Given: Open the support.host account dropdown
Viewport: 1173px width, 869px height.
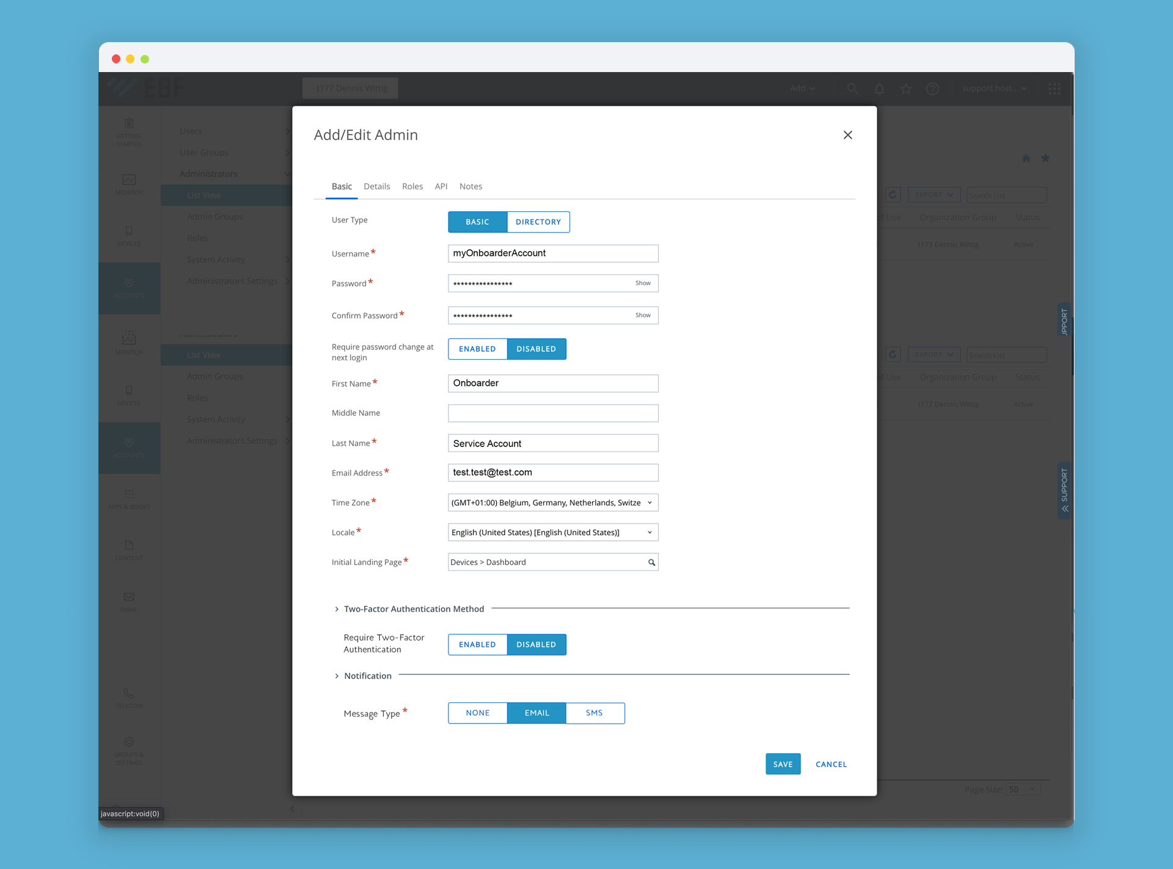Looking at the screenshot, I should click(995, 89).
